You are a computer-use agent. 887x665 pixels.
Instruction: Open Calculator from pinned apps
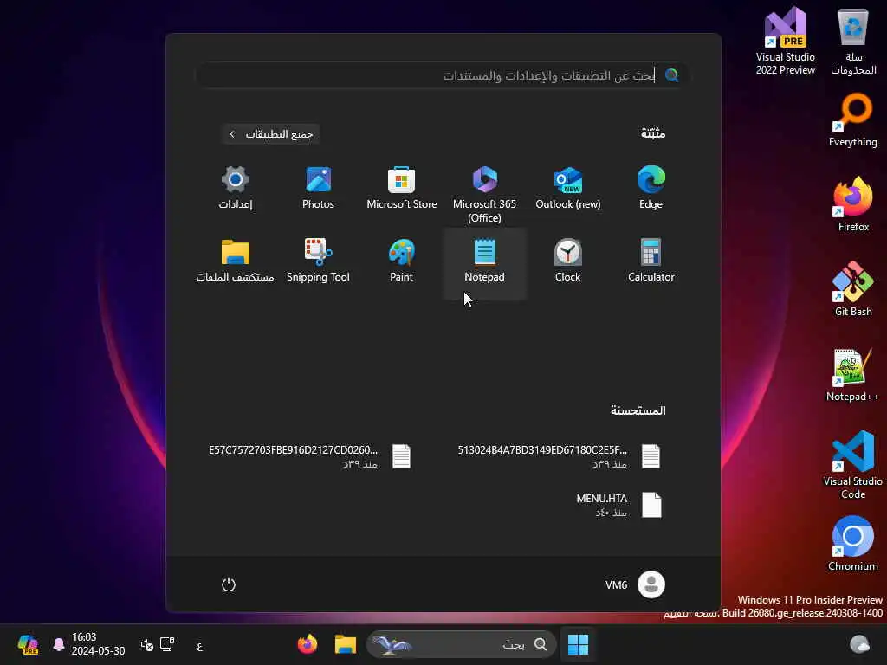[651, 261]
